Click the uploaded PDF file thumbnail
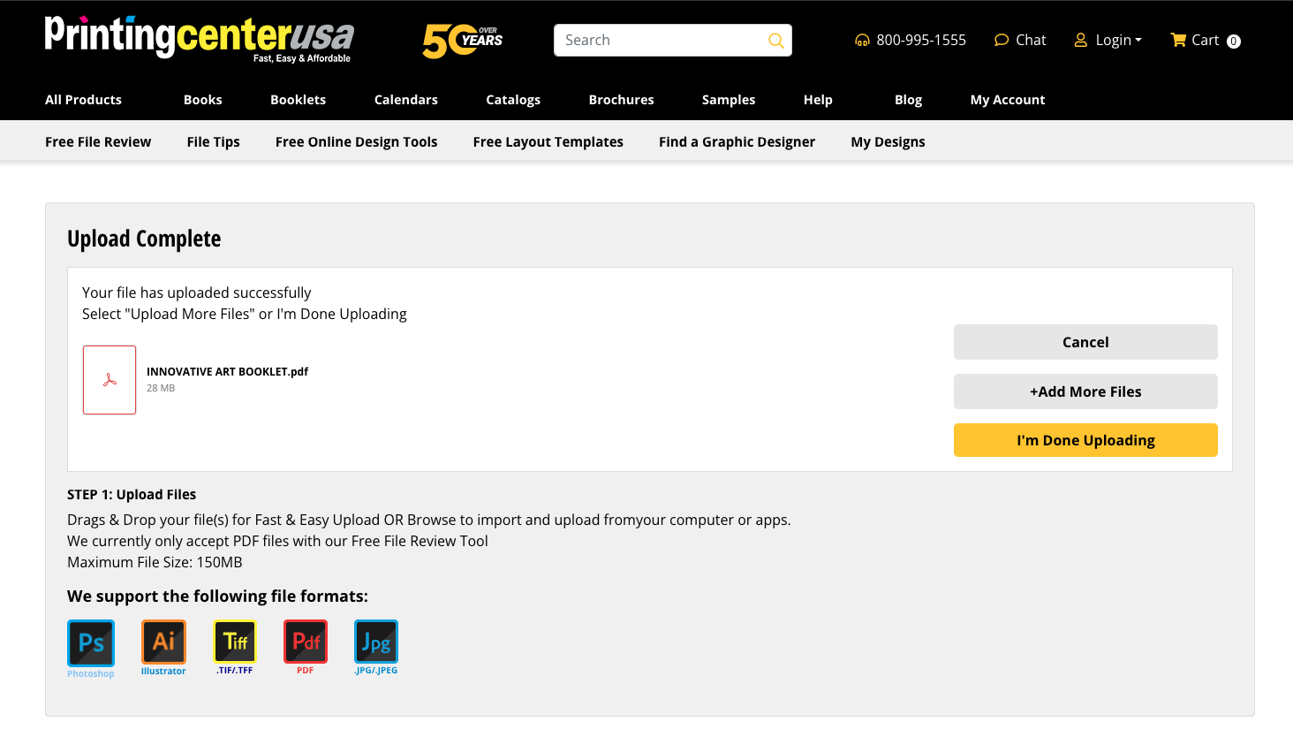 [110, 380]
